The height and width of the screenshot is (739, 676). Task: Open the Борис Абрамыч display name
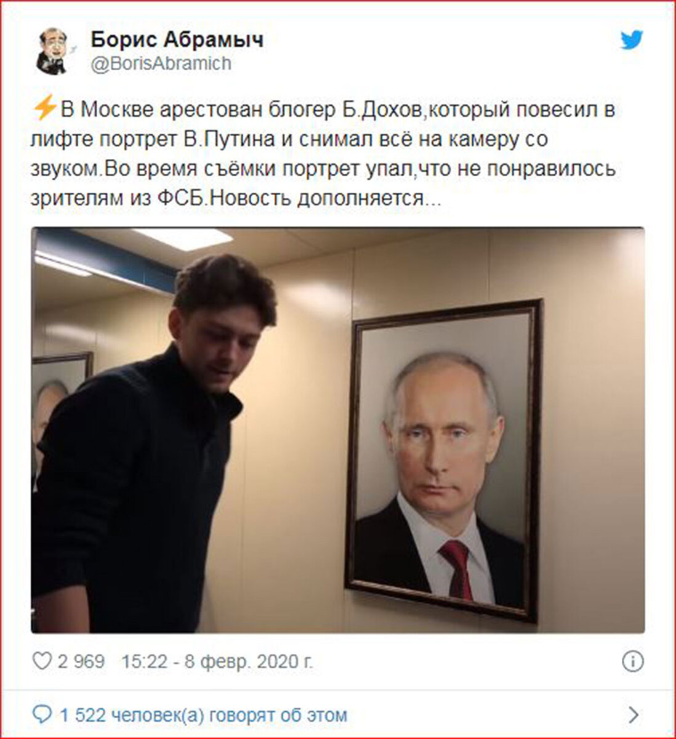(x=177, y=40)
